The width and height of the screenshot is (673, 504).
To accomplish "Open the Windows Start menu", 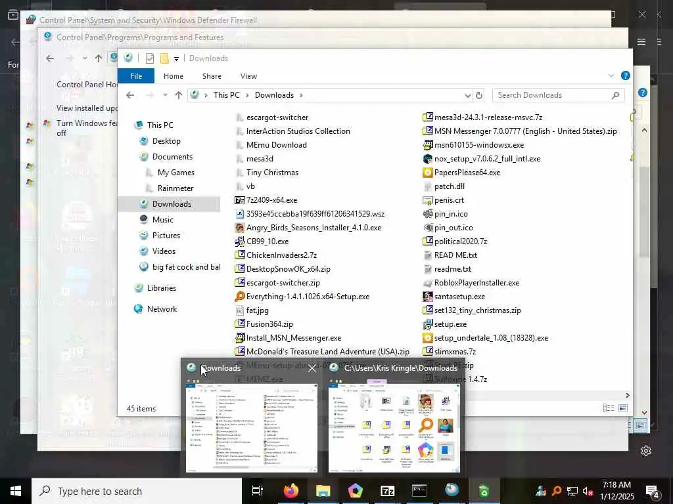I will (x=16, y=491).
